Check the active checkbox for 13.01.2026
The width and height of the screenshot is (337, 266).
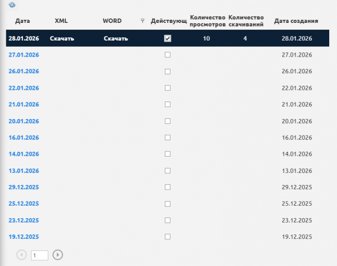point(168,171)
